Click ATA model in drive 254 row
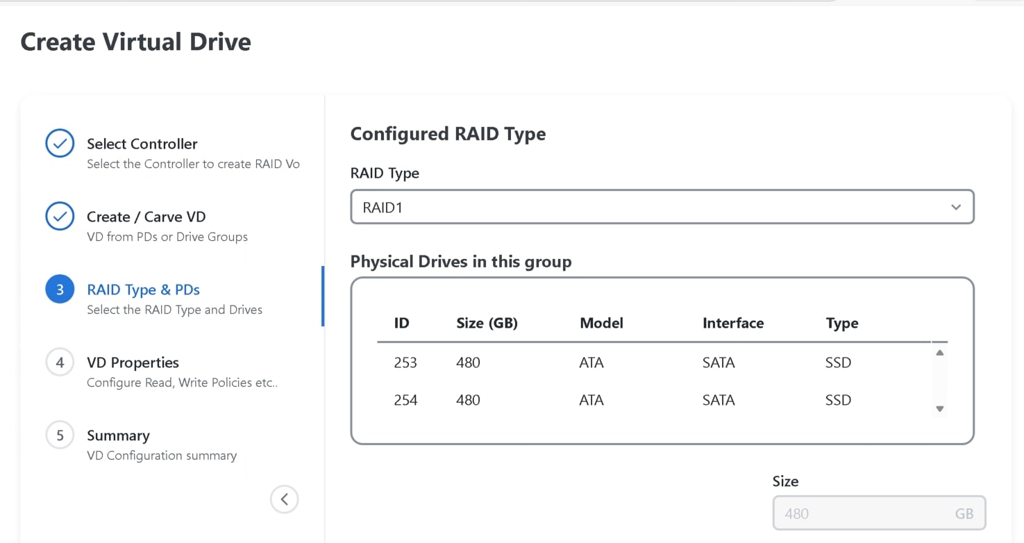 pos(591,400)
